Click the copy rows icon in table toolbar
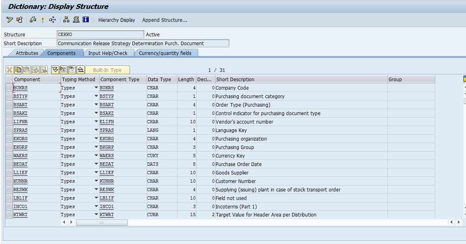The height and width of the screenshot is (244, 466). click(18, 69)
